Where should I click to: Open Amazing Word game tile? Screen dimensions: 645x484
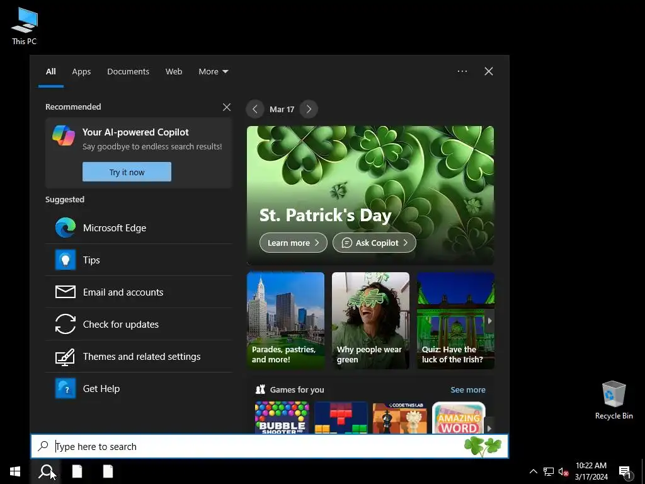click(x=459, y=417)
